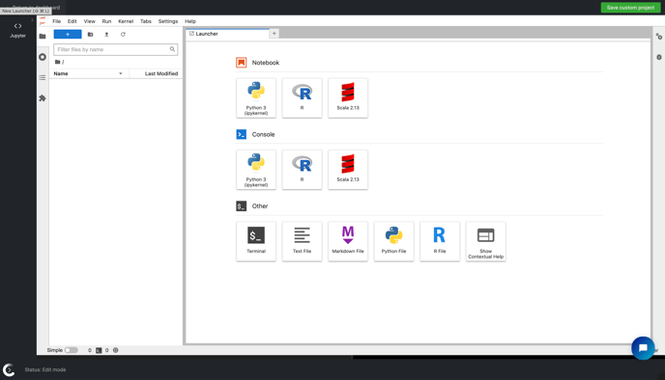Open the Settings menu
The image size is (665, 380).
[x=168, y=21]
